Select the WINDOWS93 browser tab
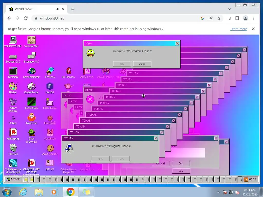This screenshot has width=263, height=197. (36, 9)
